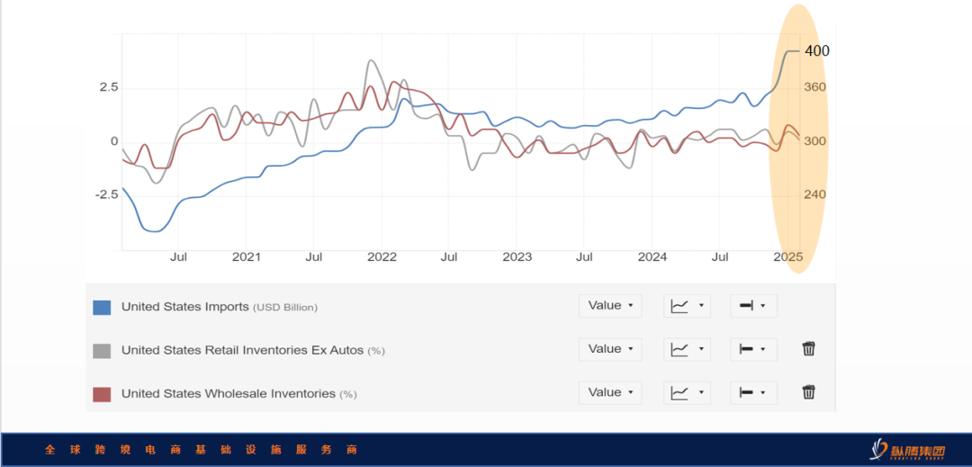This screenshot has width=972, height=467.
Task: Click the United States Imports series label
Action: [184, 307]
